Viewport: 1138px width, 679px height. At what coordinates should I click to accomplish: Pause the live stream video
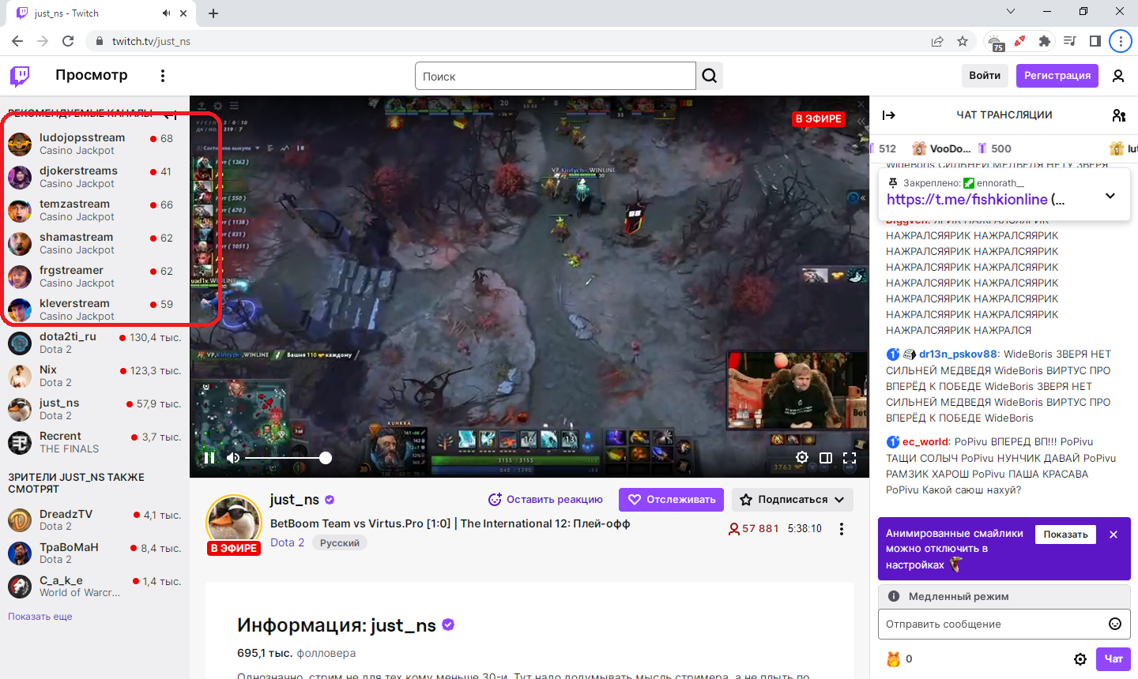(x=209, y=458)
